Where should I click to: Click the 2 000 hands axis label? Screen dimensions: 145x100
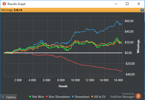click(x=18, y=80)
